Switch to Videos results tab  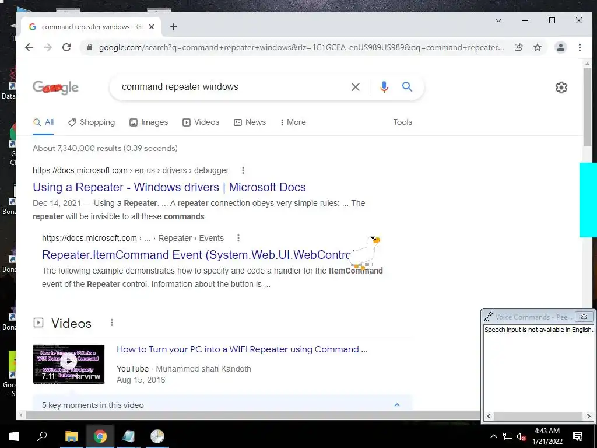201,123
